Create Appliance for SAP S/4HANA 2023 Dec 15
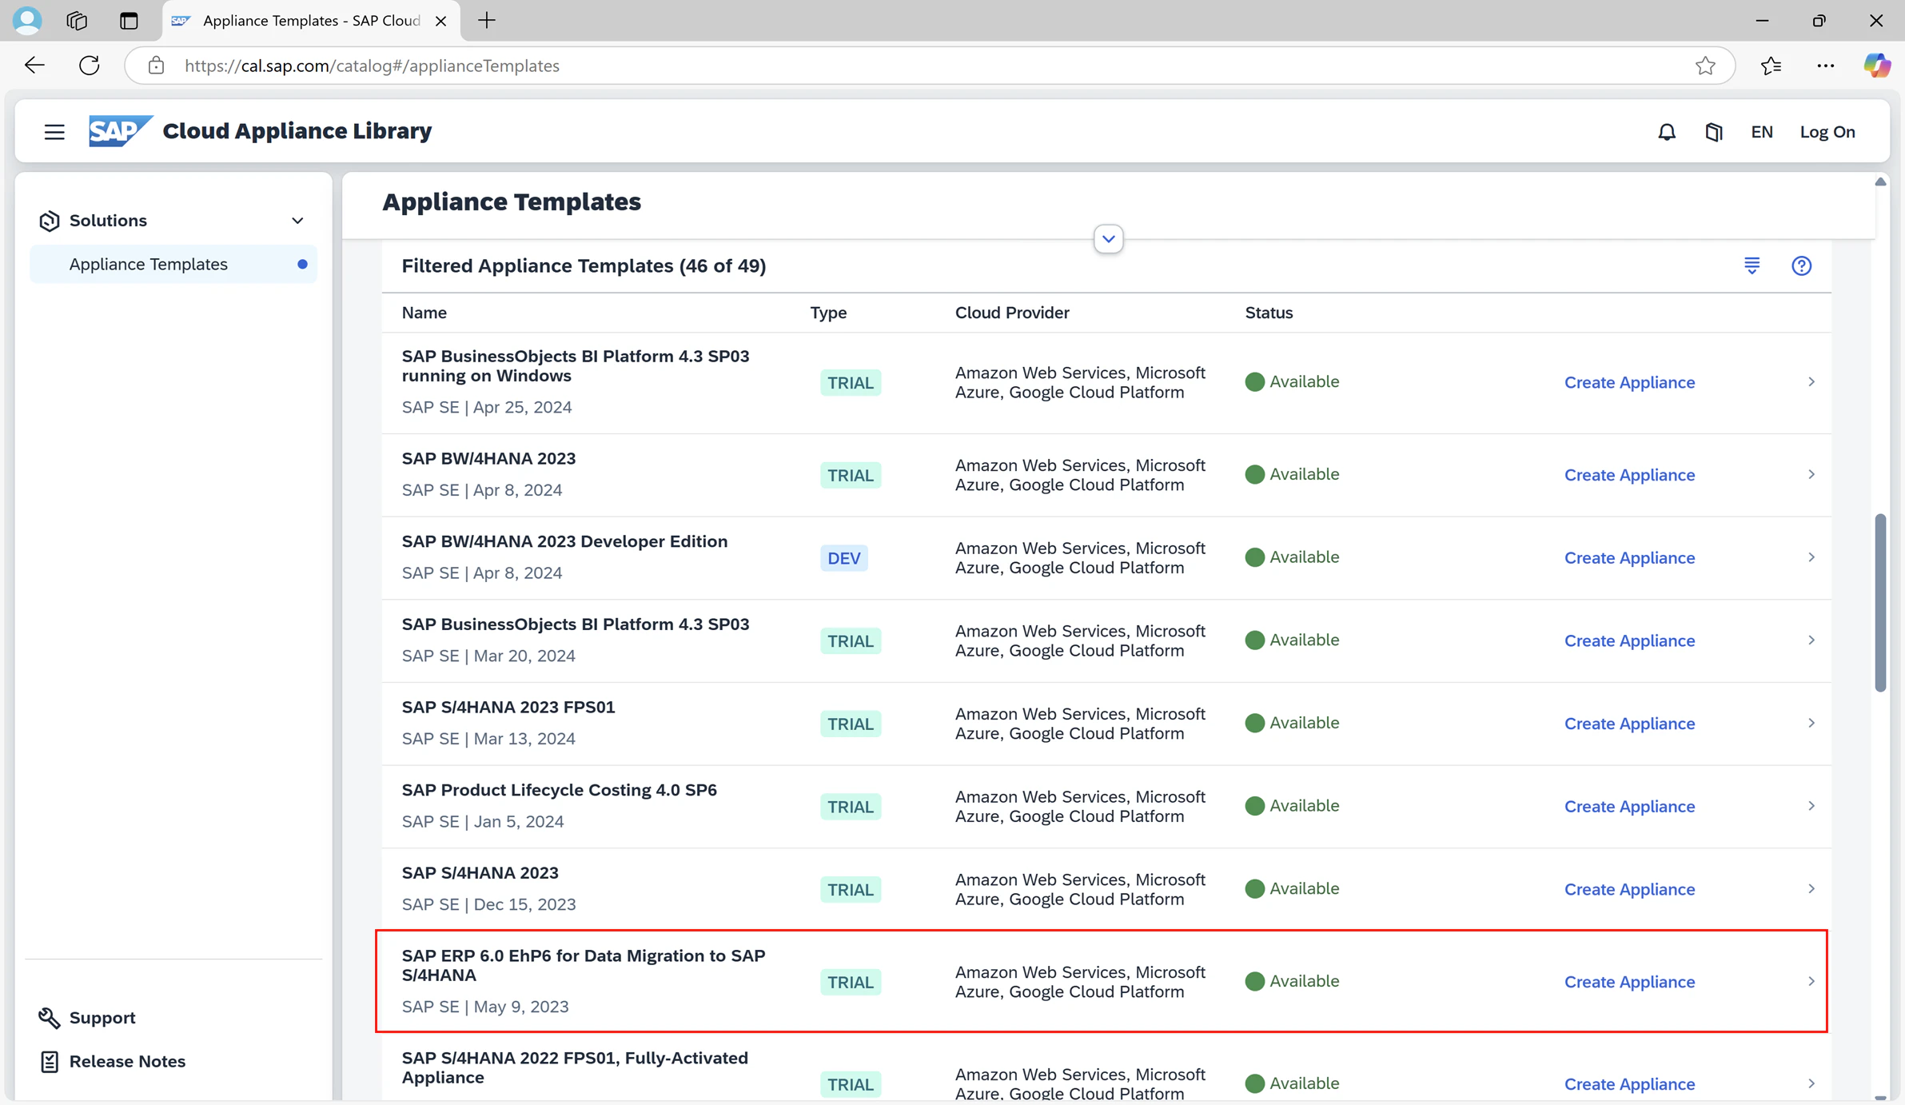Viewport: 1905px width, 1105px height. pyautogui.click(x=1629, y=889)
